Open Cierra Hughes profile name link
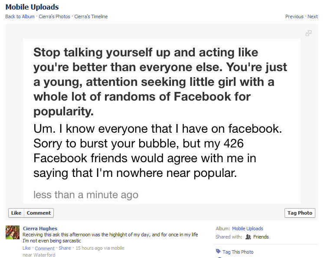 click(x=40, y=229)
